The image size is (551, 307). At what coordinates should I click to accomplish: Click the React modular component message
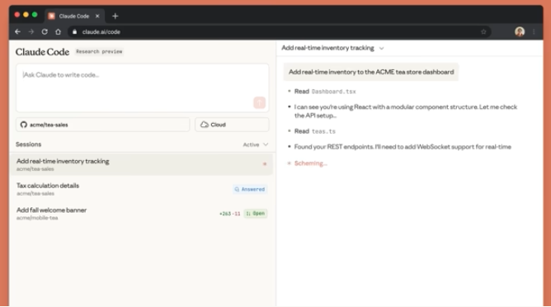click(x=406, y=111)
